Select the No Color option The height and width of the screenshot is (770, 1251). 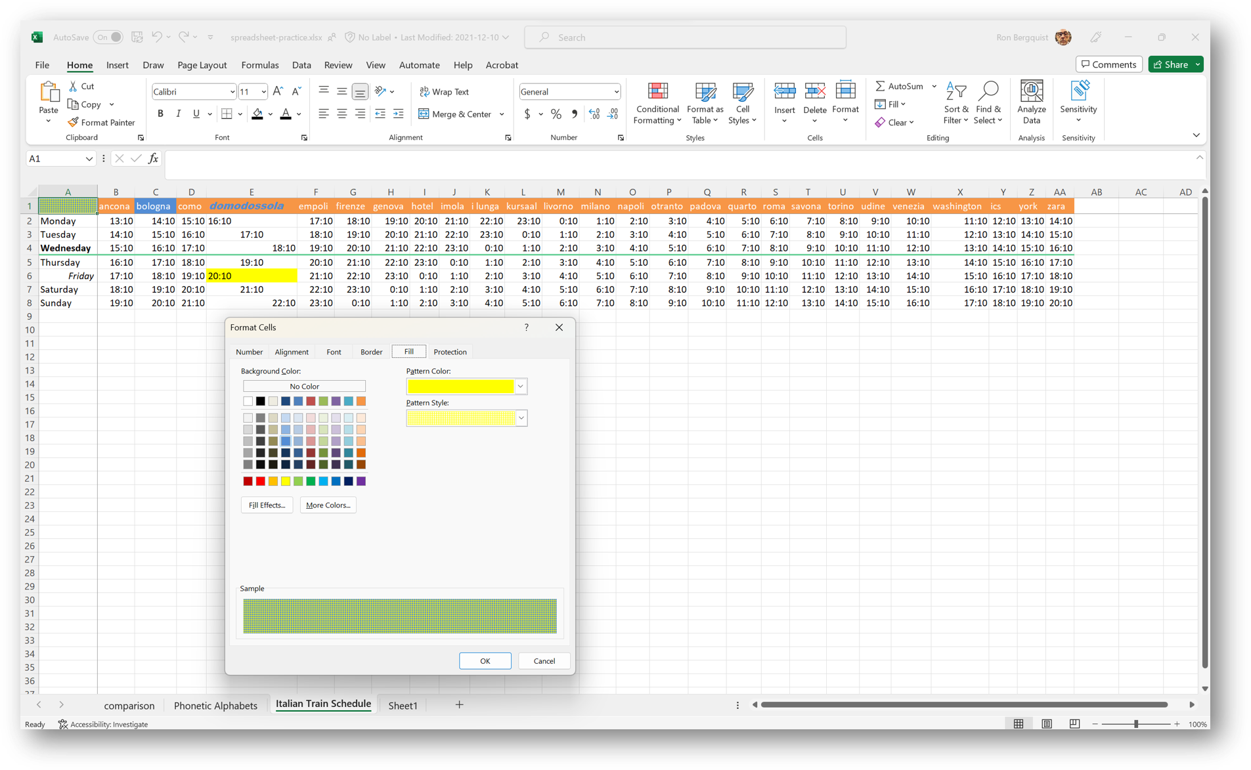coord(304,386)
